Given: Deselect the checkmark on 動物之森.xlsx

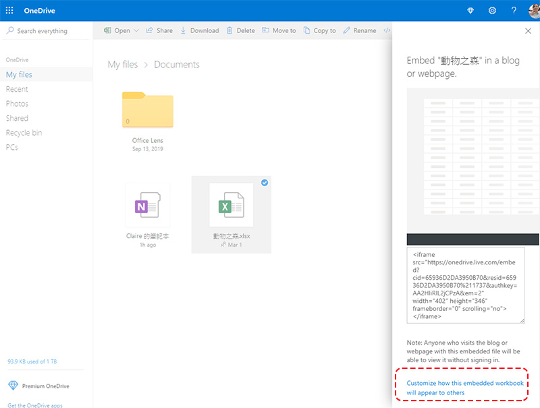Looking at the screenshot, I should click(x=265, y=183).
